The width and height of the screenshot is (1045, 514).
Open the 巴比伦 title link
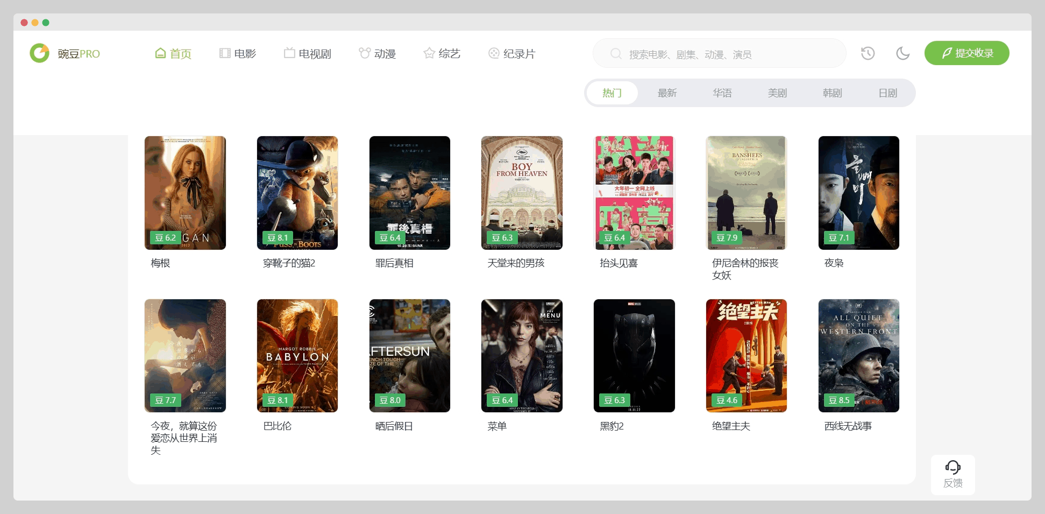pos(278,426)
